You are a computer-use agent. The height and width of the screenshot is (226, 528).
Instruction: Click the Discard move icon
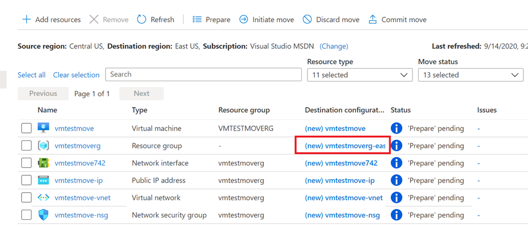click(307, 20)
